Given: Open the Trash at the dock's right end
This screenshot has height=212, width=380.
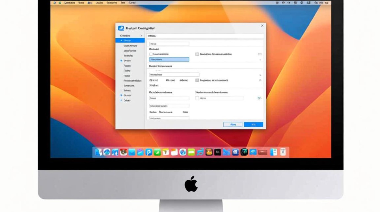Looking at the screenshot, I should point(283,152).
